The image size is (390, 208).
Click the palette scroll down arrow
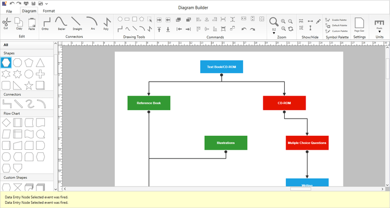pyautogui.click(x=56, y=189)
